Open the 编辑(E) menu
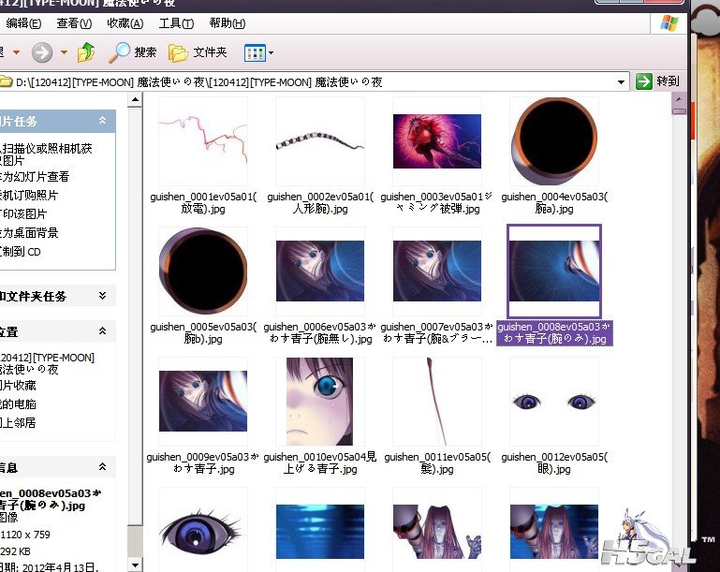This screenshot has width=720, height=572. [23, 23]
